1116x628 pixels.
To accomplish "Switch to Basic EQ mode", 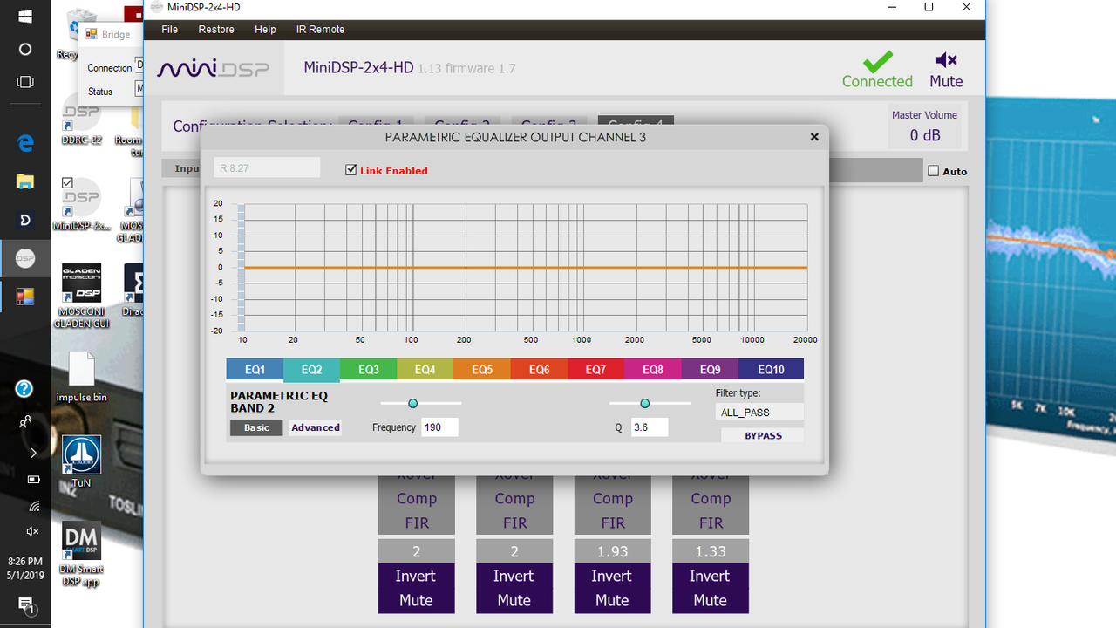I will point(256,427).
